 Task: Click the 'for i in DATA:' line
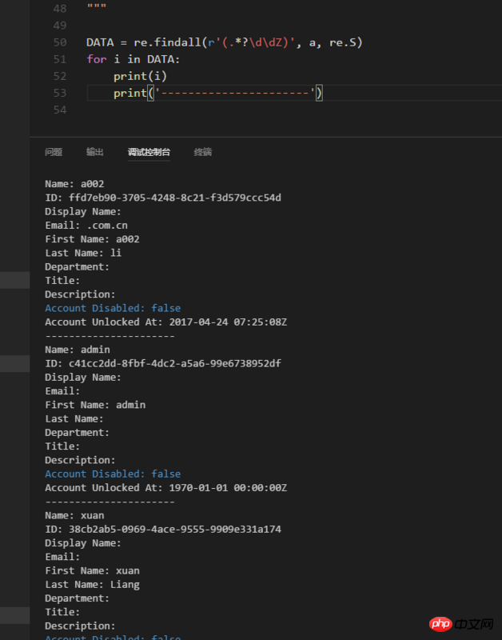[133, 59]
